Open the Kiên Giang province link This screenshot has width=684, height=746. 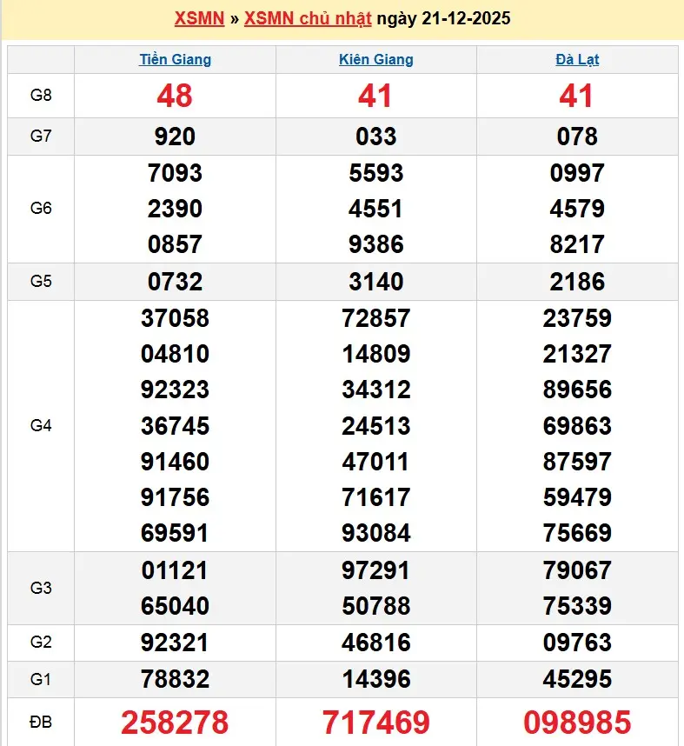375,60
